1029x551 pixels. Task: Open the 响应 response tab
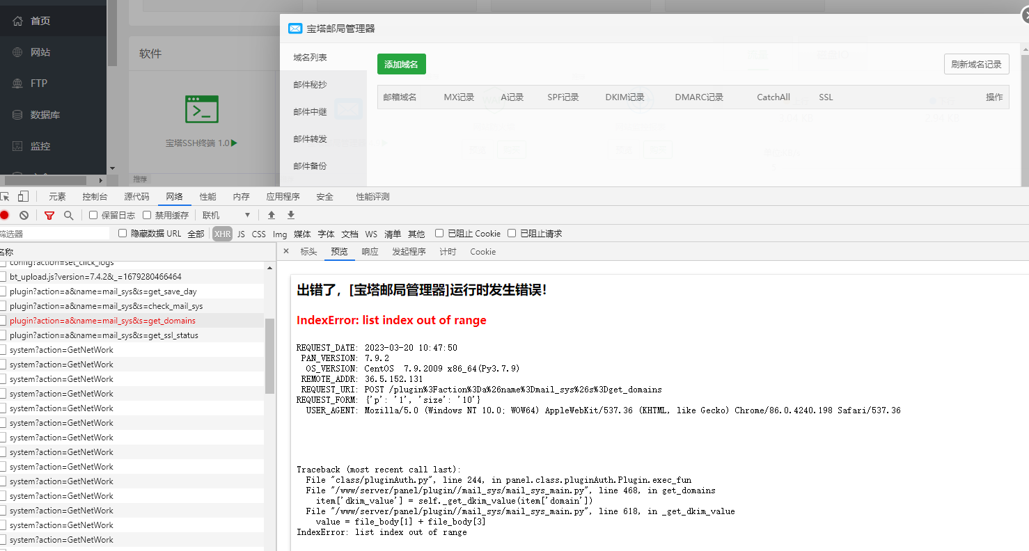(370, 252)
